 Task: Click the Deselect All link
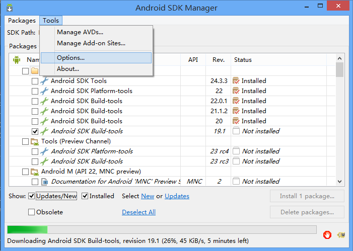[138, 212]
